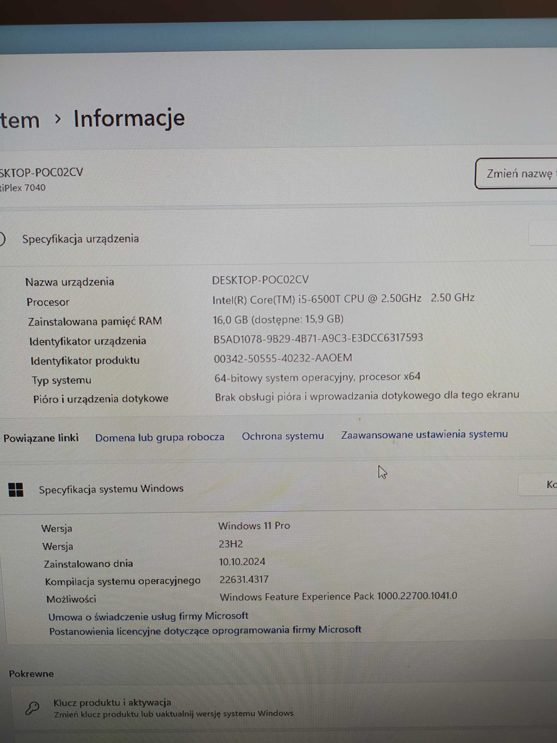The height and width of the screenshot is (743, 557).
Task: Click the Zmień nazwę rename button
Action: tap(516, 173)
